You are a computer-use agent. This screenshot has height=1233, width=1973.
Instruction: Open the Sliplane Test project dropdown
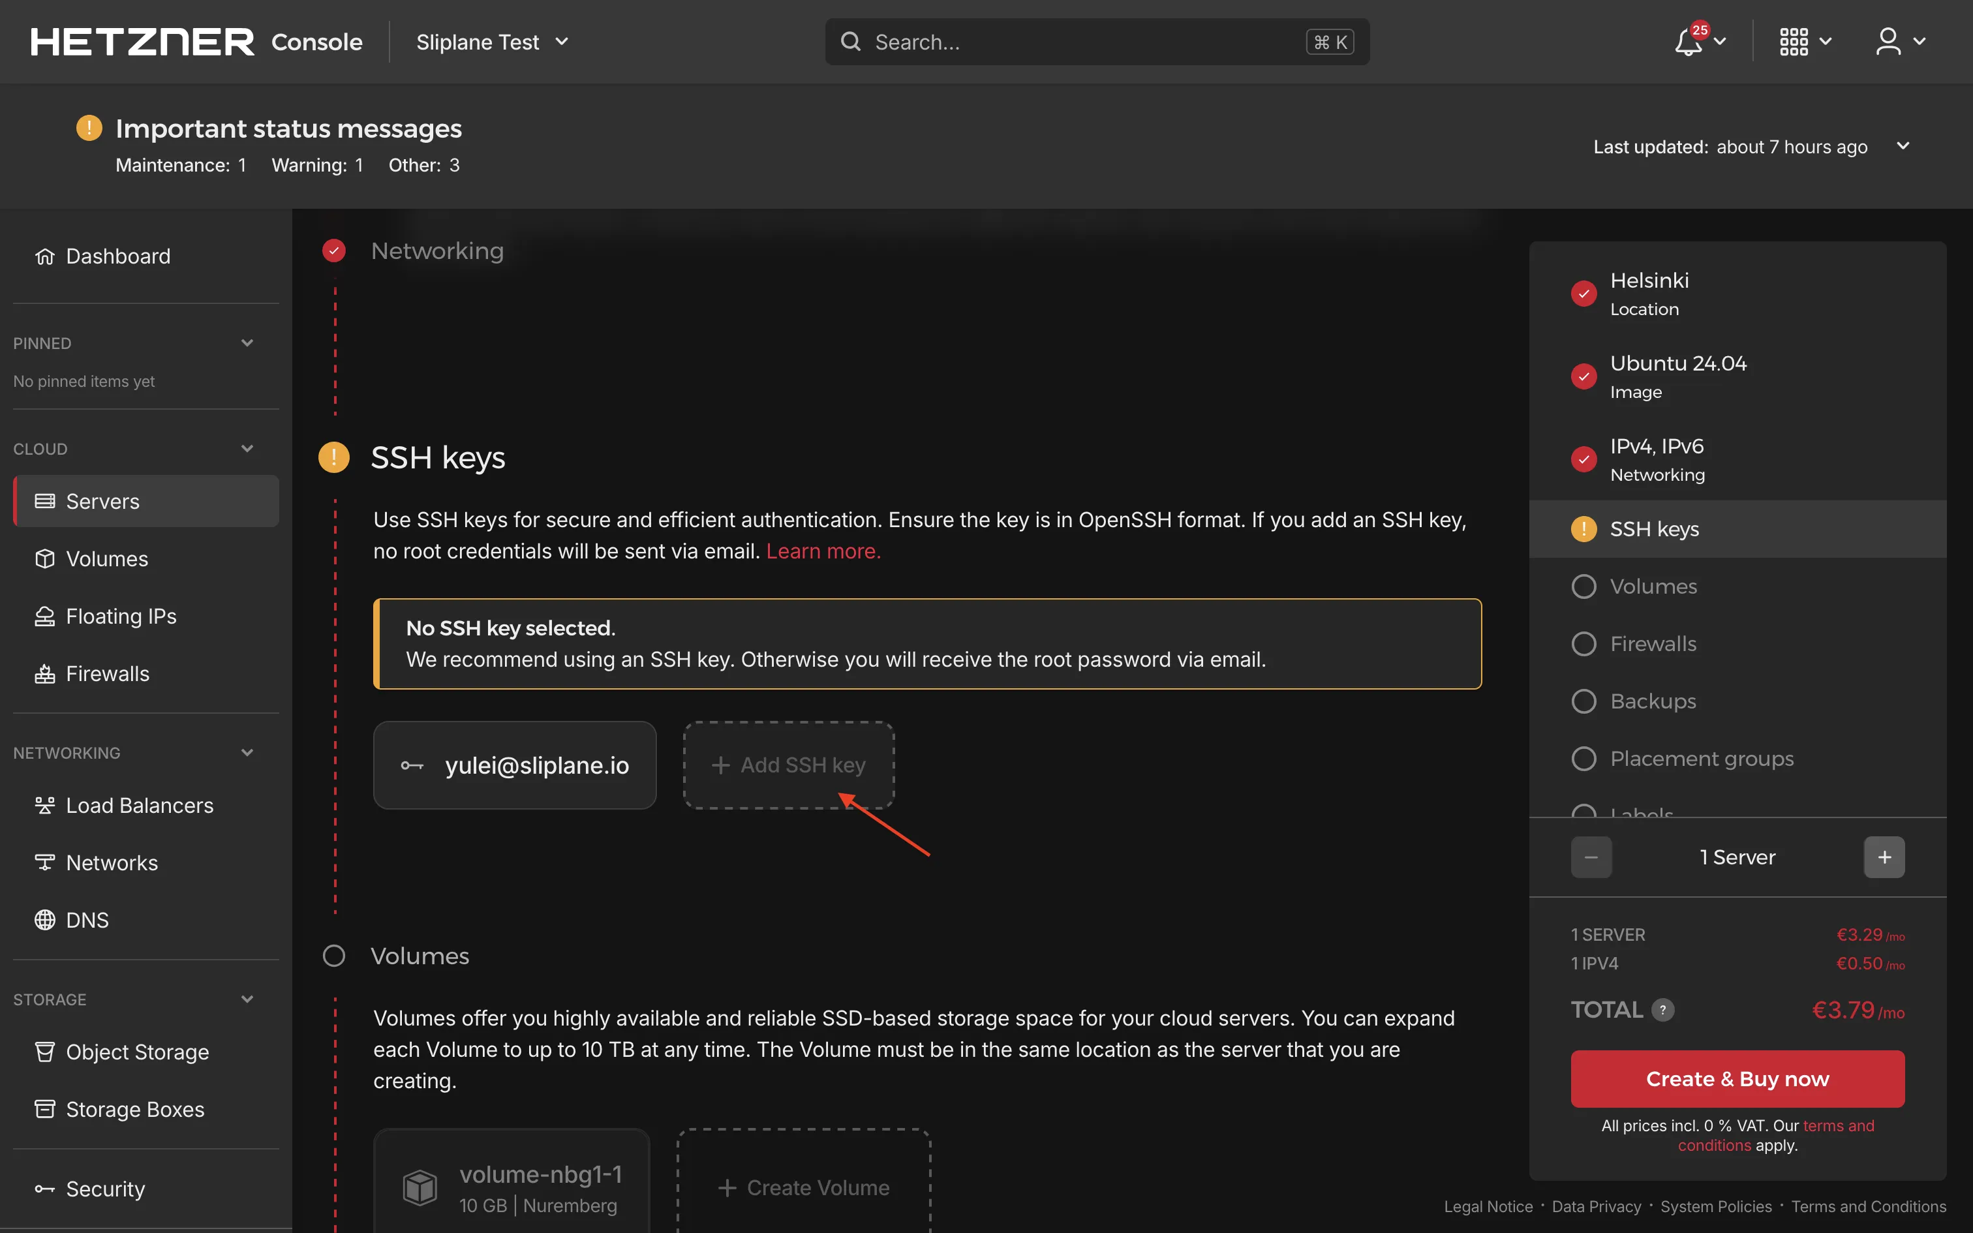492,42
